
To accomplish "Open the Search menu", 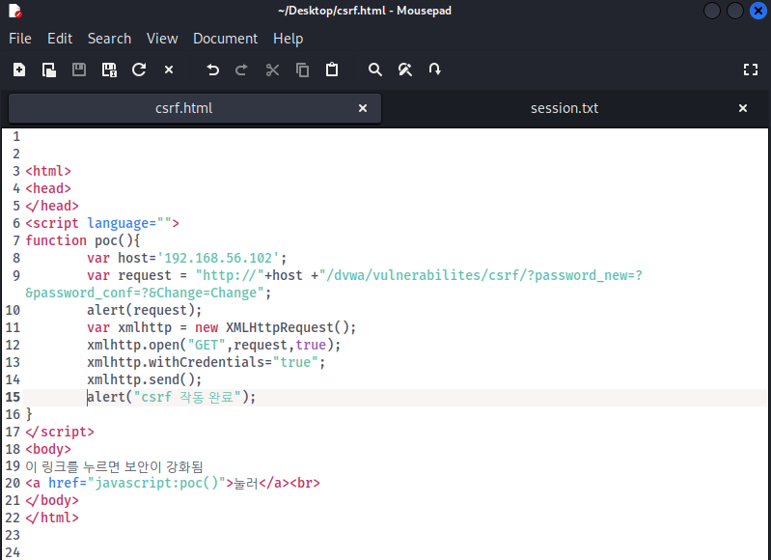I will [110, 39].
